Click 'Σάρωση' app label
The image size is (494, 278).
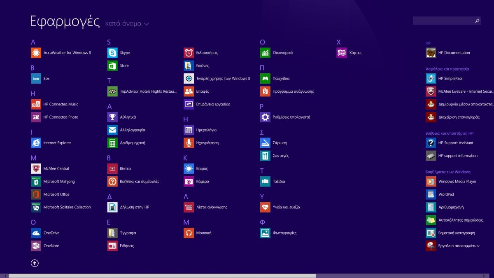coord(280,143)
